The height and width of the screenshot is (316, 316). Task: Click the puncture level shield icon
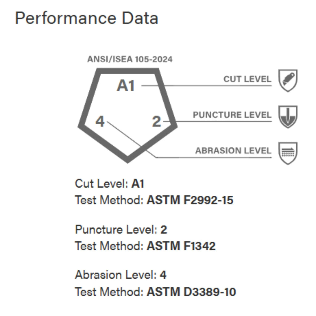click(288, 116)
